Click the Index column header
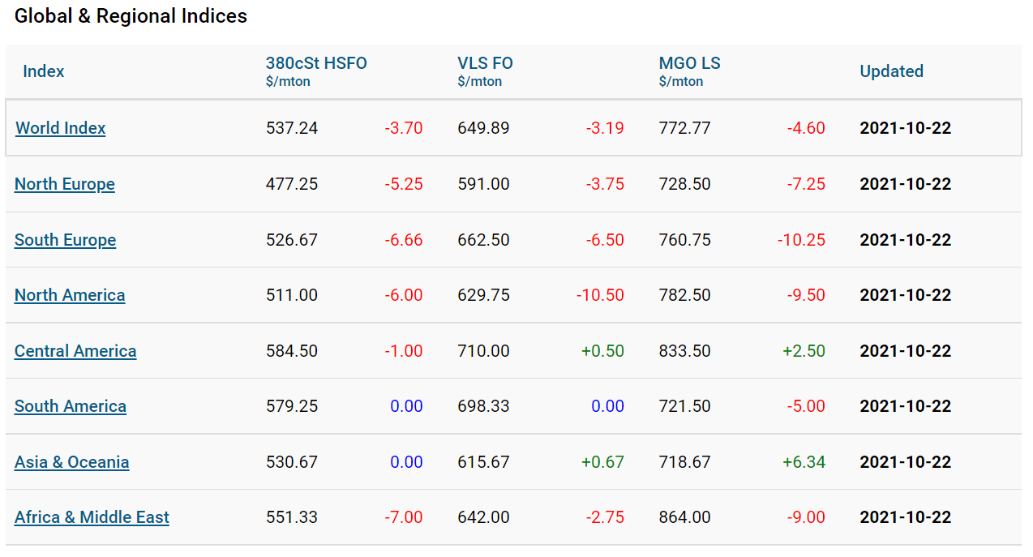 click(x=44, y=71)
